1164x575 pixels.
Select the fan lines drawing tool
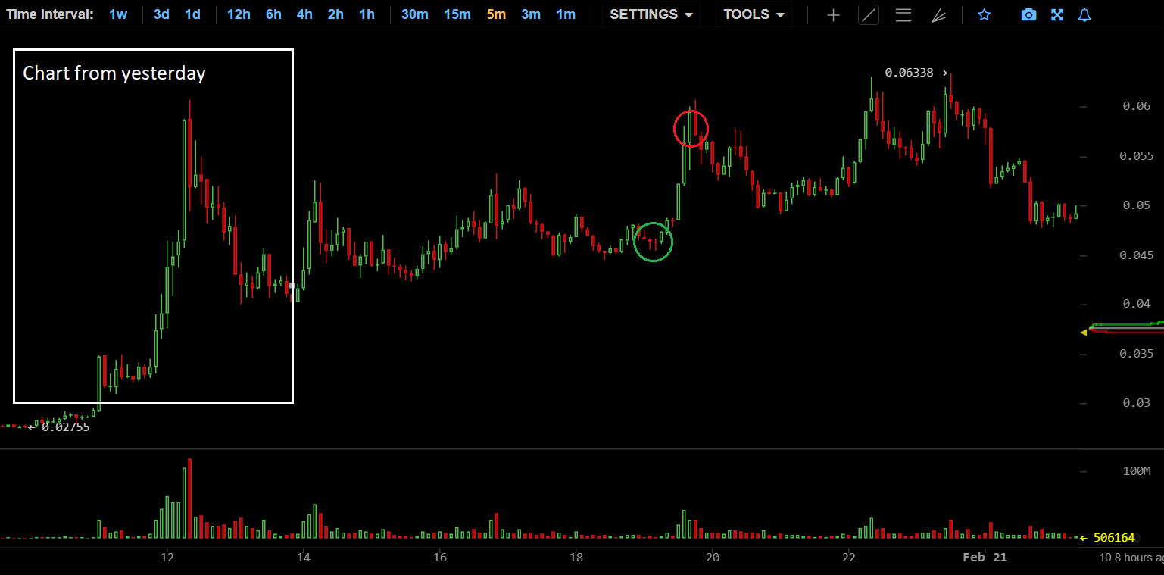[938, 15]
